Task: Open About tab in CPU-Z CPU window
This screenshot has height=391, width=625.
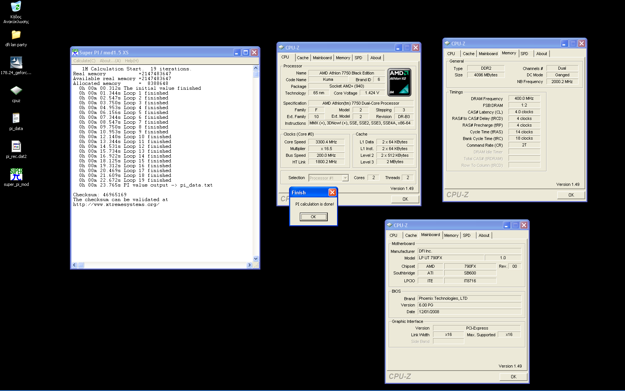Action: pos(376,58)
